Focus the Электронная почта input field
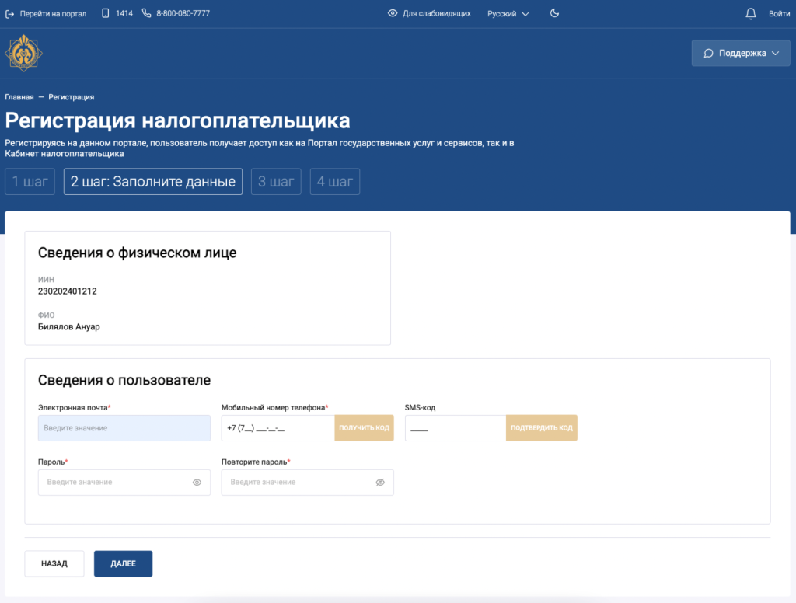The image size is (796, 603). [124, 428]
